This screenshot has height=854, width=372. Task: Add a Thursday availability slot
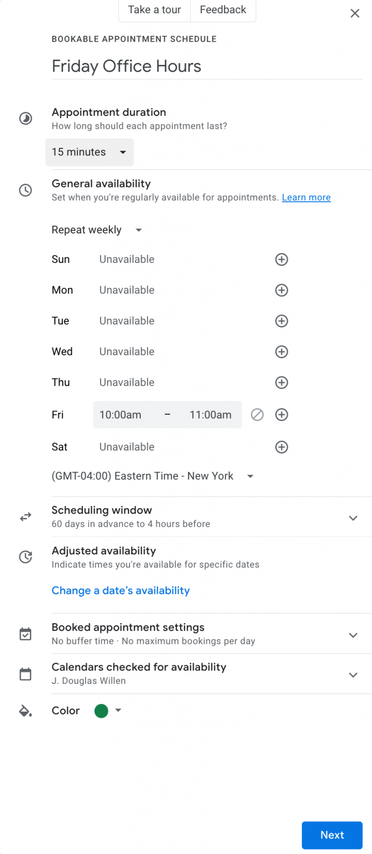coord(281,382)
